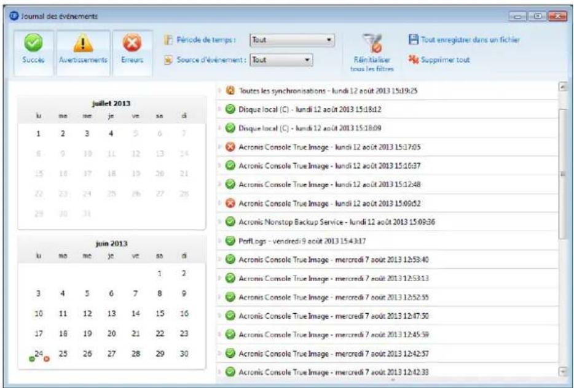Select day 15 in juin 2013

(160, 313)
